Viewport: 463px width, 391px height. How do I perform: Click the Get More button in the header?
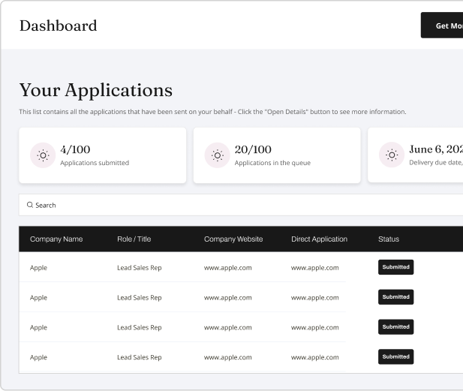tap(442, 26)
